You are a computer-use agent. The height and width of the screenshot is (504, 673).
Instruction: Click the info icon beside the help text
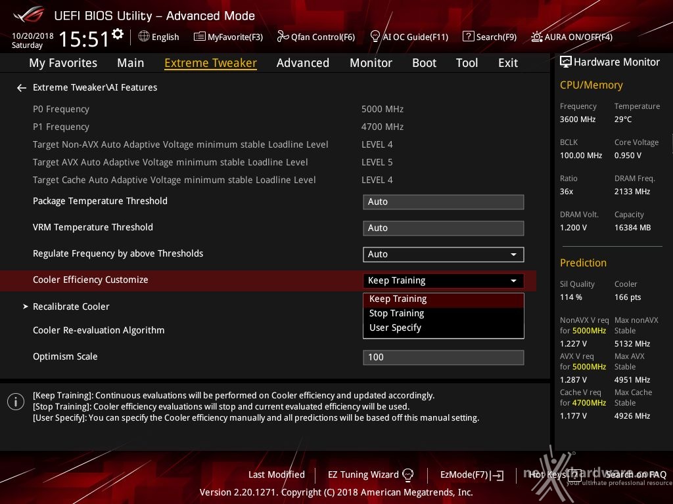(x=16, y=402)
